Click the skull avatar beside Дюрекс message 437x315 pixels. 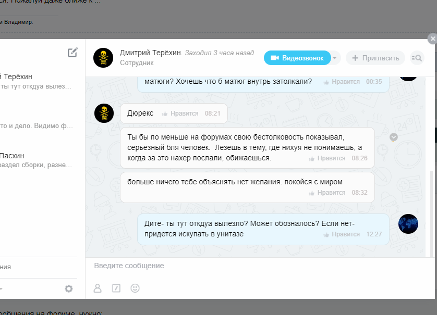[x=103, y=113]
